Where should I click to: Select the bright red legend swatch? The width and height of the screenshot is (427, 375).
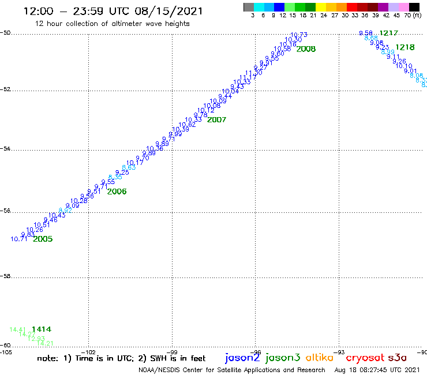coord(352,7)
